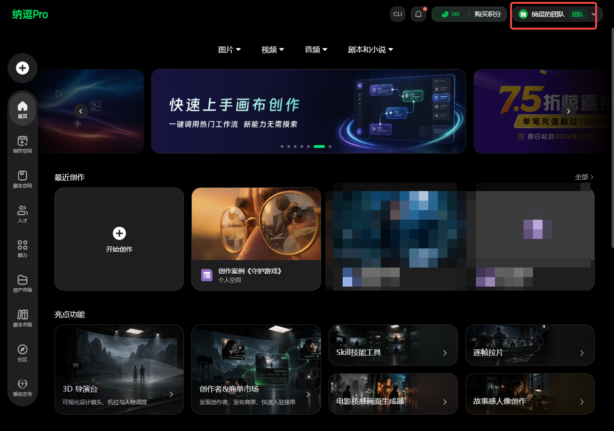Open the 3D 导演台 feature card
The height and width of the screenshot is (431, 614).
pos(119,369)
